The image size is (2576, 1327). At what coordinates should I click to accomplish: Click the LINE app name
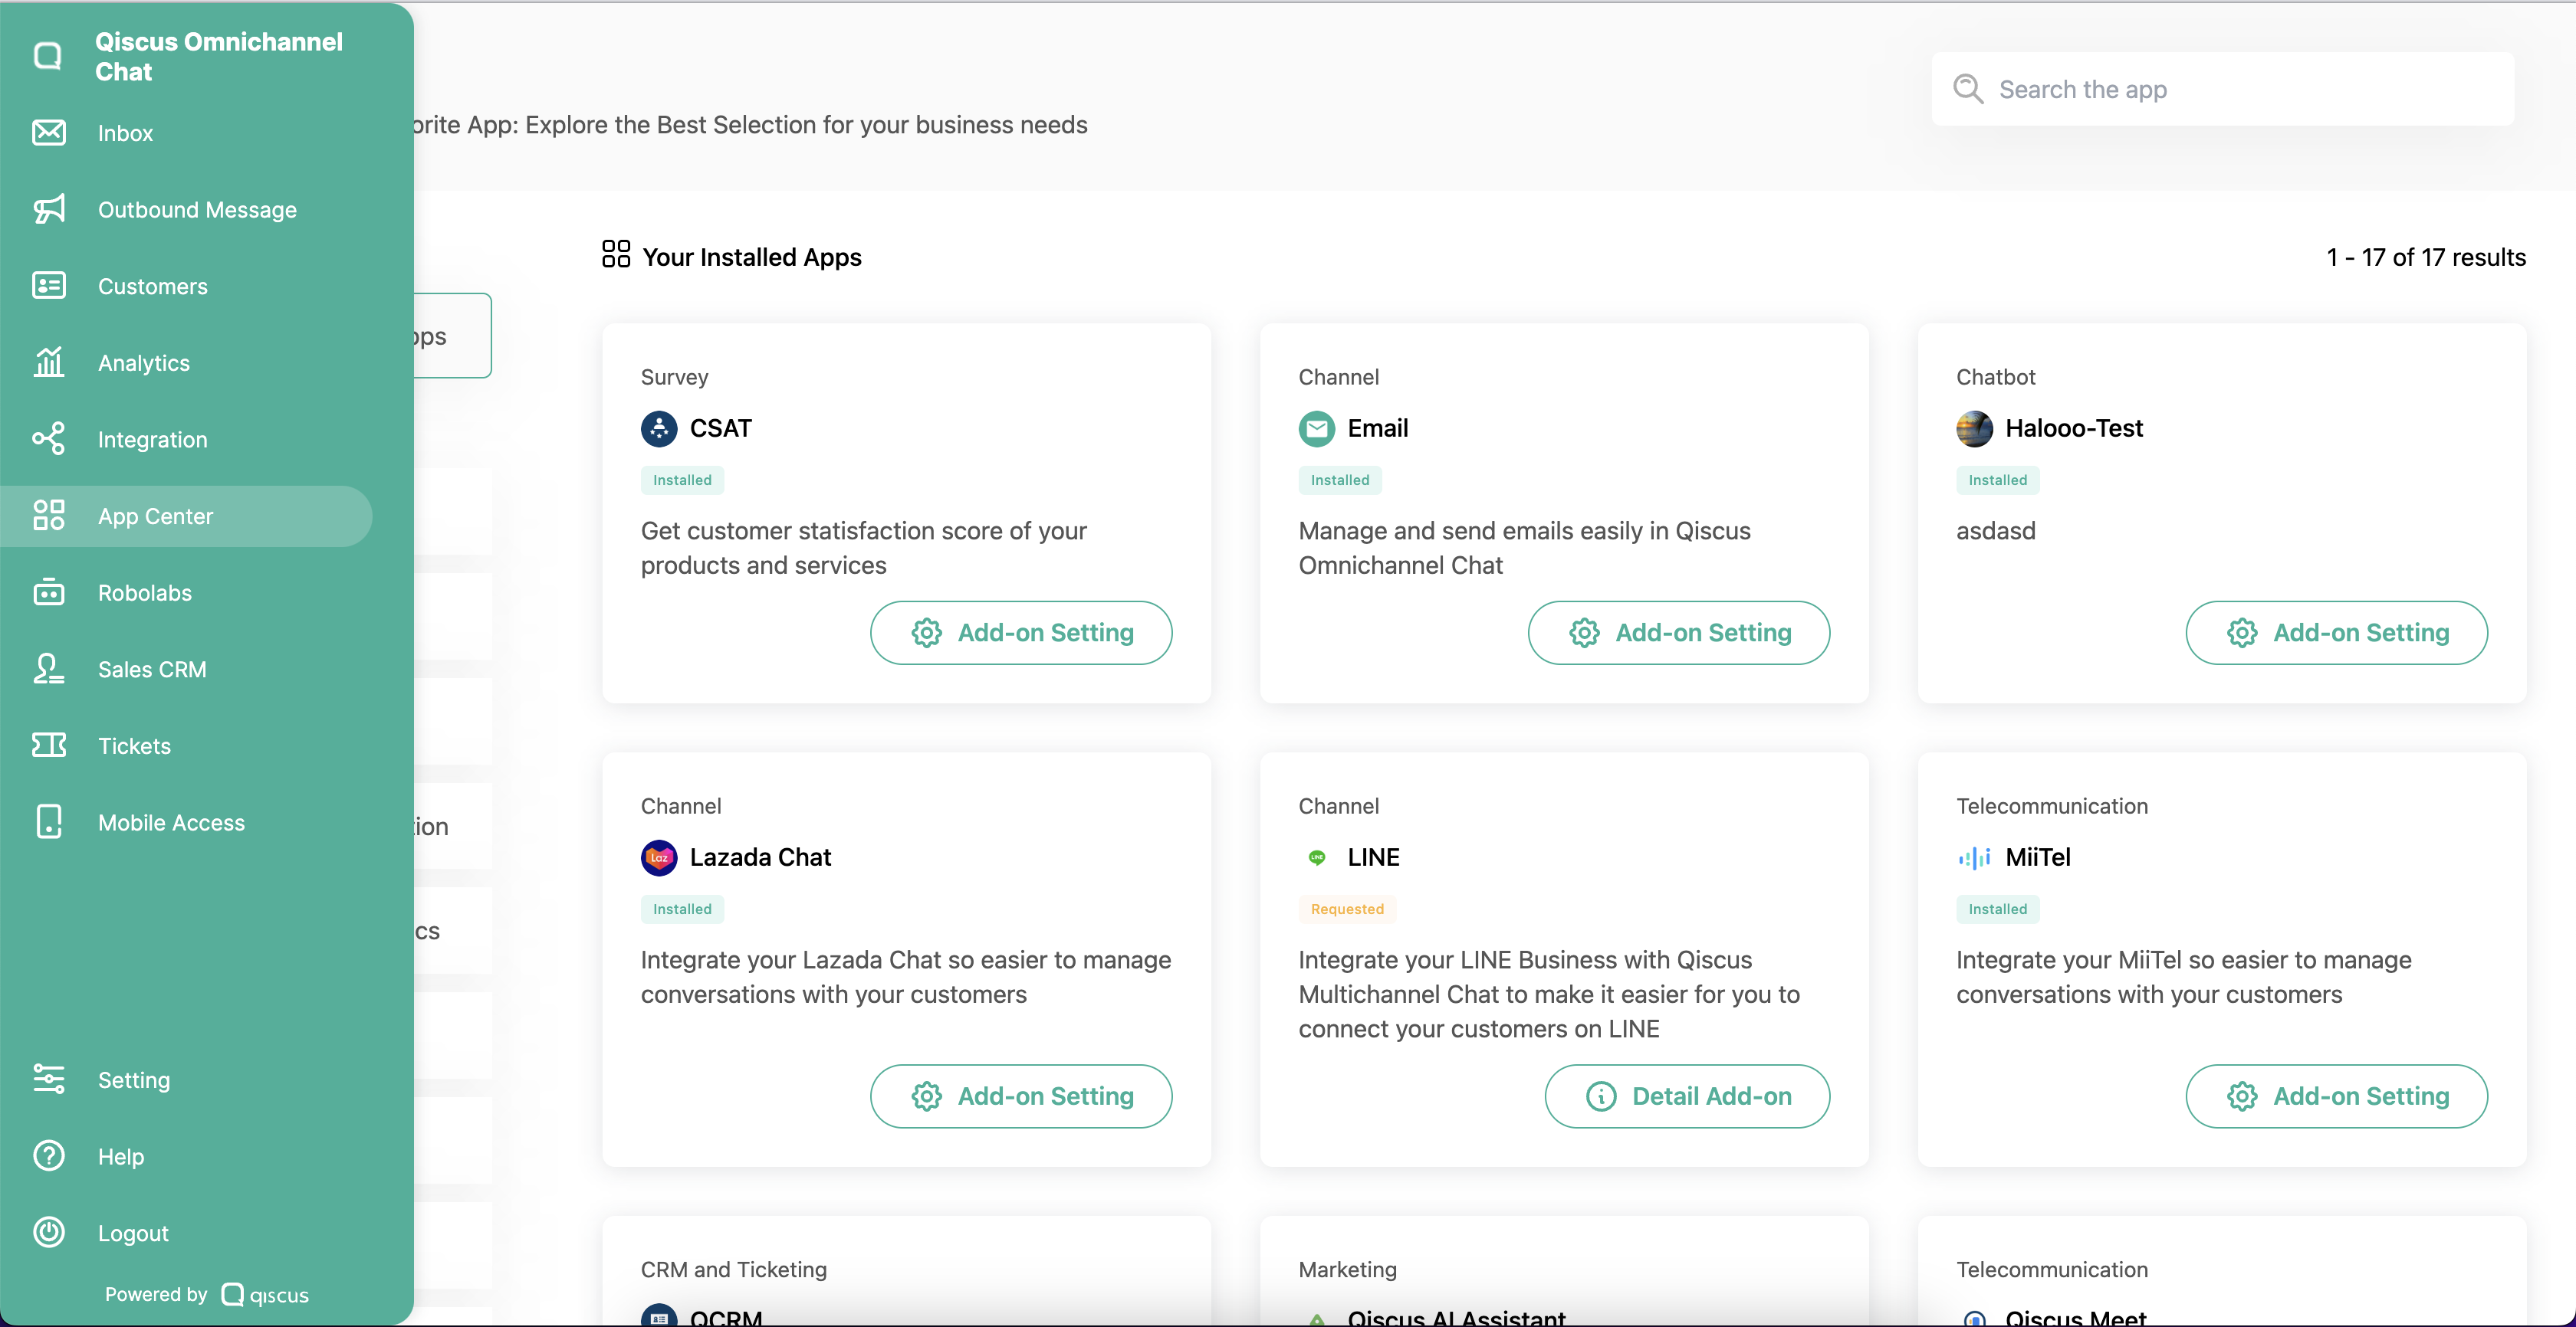(x=1374, y=857)
